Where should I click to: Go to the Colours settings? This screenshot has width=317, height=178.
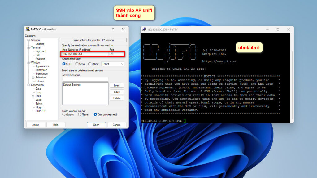39,81
